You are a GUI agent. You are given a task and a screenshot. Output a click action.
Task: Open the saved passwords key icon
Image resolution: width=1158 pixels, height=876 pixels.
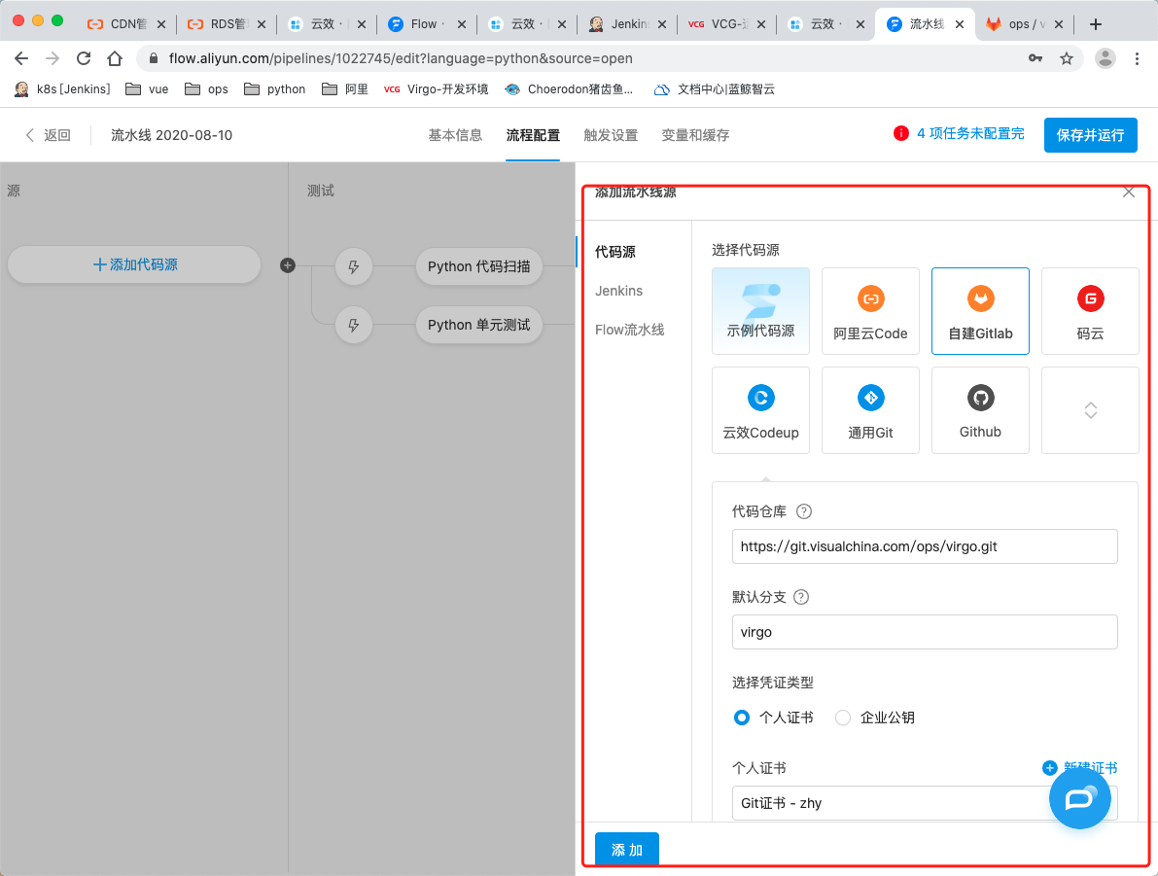coord(1035,58)
